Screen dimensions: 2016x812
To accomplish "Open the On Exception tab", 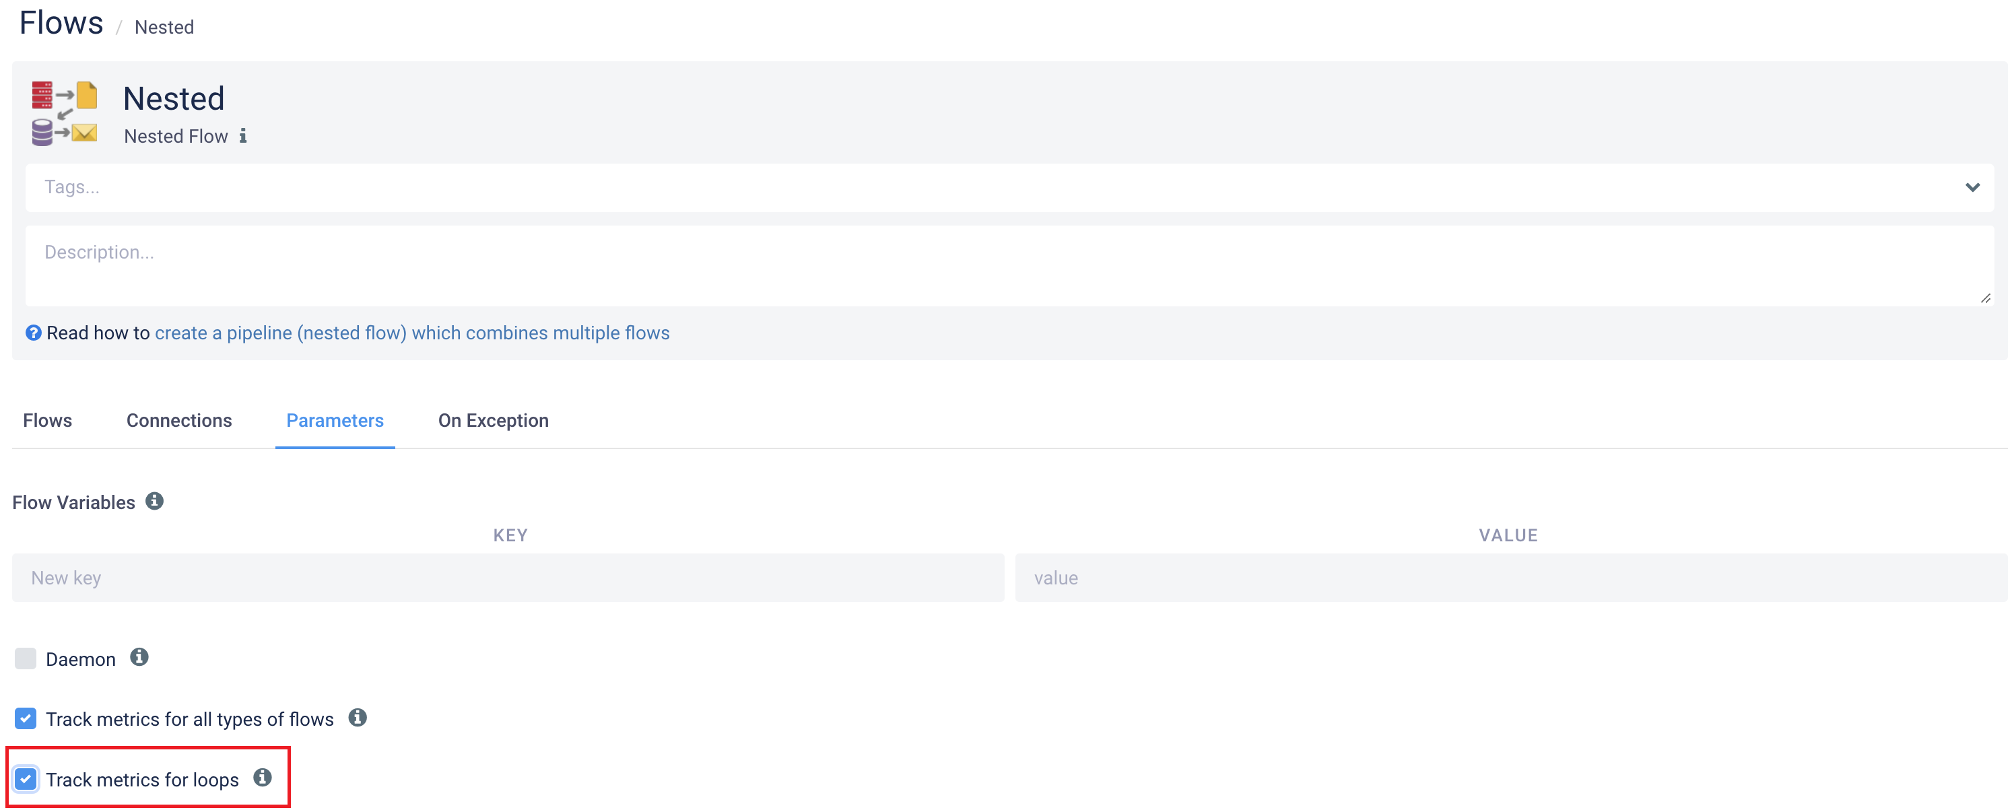I will (x=493, y=420).
